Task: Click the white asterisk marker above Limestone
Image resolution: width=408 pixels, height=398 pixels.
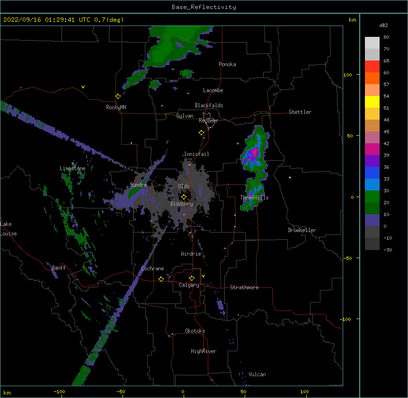Action: tap(73, 164)
